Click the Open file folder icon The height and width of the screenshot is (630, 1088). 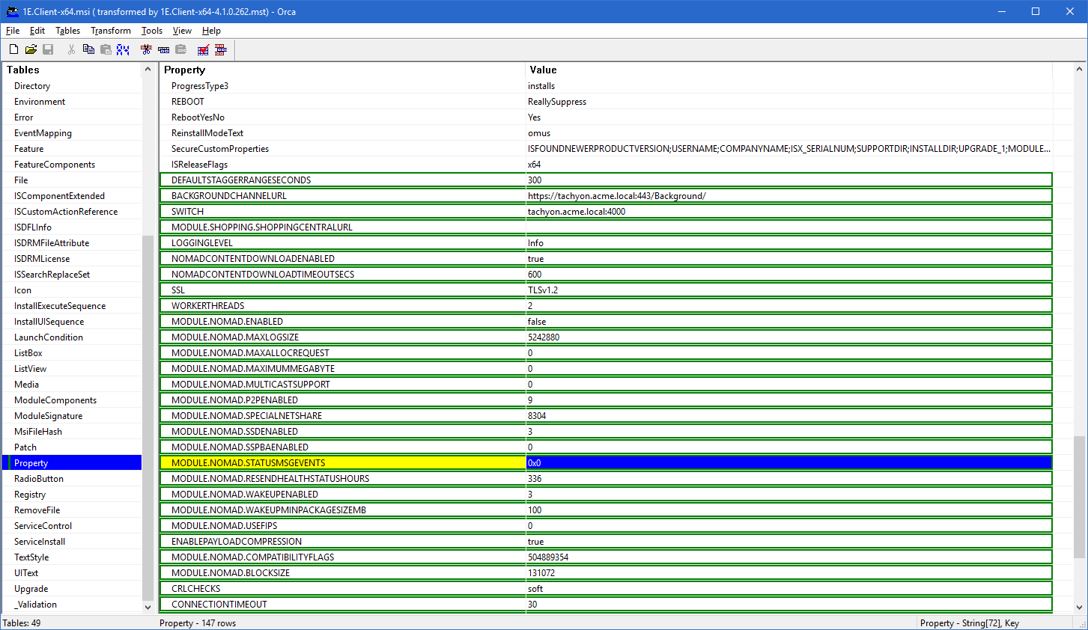click(x=31, y=49)
